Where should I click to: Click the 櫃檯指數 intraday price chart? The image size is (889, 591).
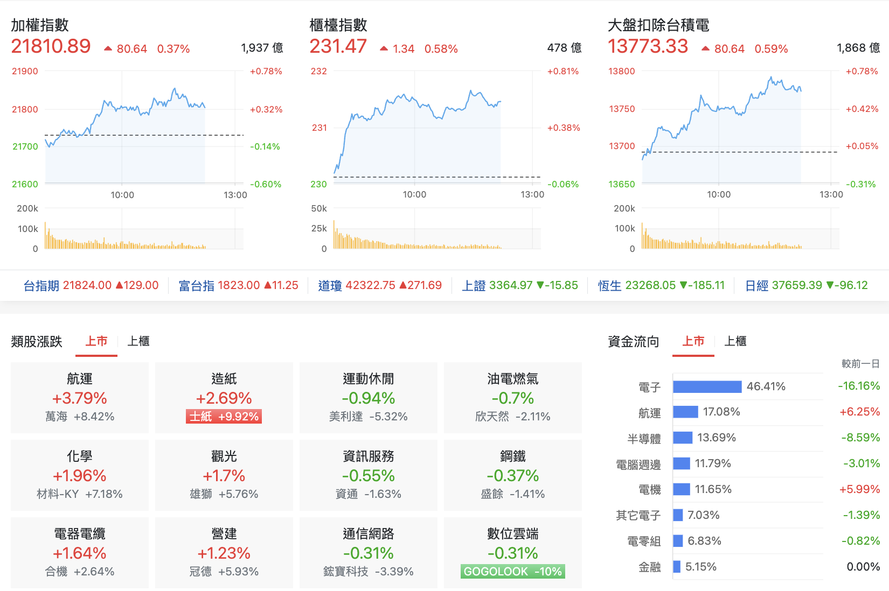tap(437, 128)
